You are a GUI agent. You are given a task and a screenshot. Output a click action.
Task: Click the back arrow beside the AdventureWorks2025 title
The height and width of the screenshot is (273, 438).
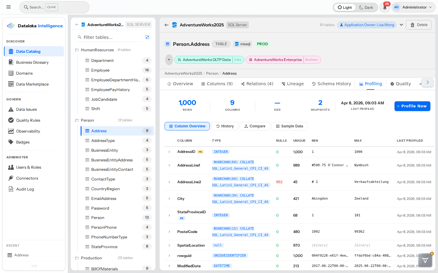tap(166, 25)
